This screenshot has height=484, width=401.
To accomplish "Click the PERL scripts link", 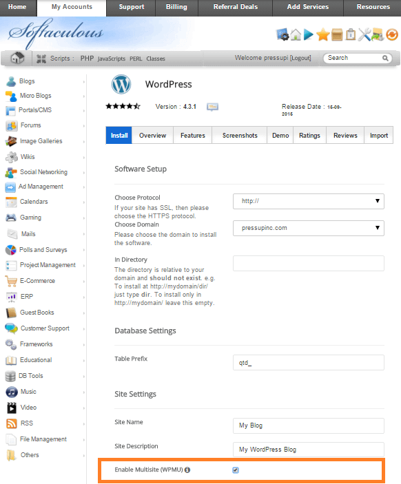I will coord(136,59).
